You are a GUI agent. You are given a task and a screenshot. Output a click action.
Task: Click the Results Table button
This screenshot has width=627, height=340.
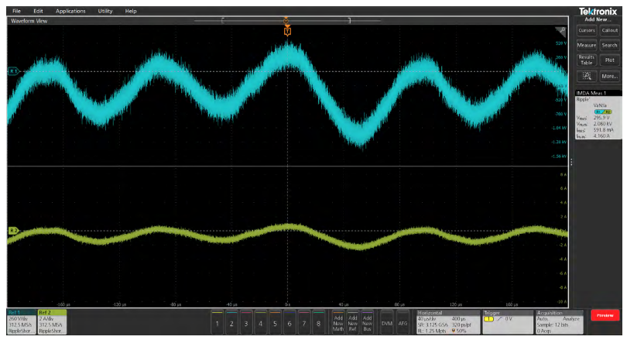coord(586,60)
